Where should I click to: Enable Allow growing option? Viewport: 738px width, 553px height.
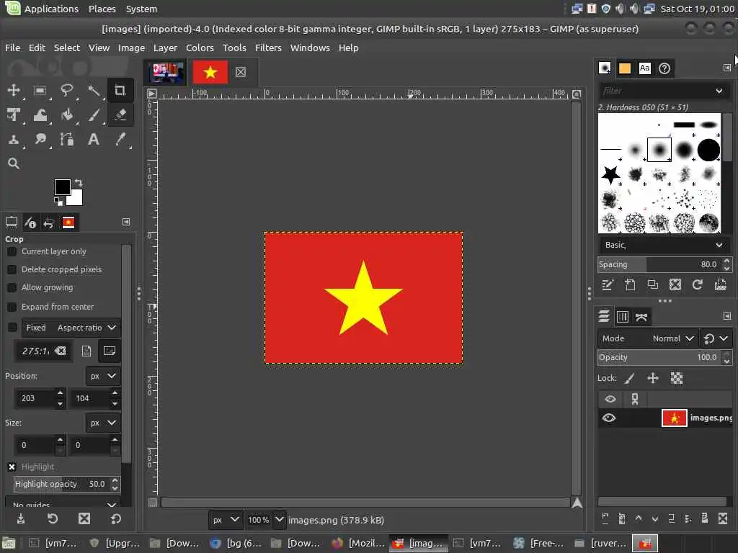tap(12, 288)
